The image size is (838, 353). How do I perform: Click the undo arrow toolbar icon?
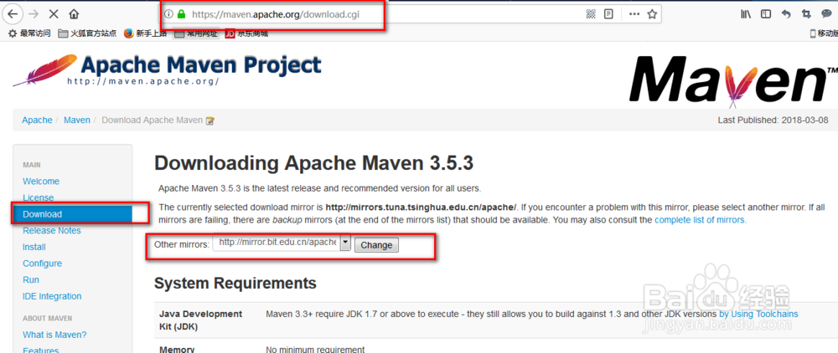[786, 14]
